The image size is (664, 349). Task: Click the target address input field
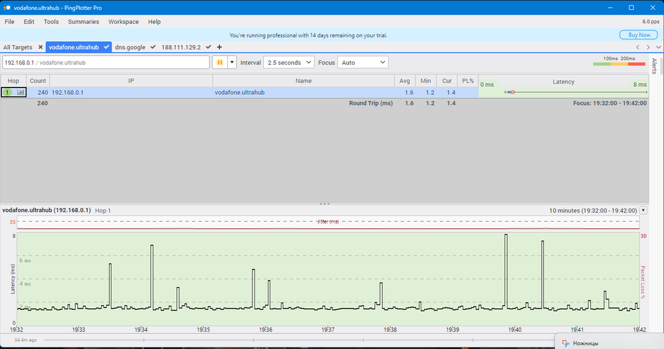click(x=106, y=62)
